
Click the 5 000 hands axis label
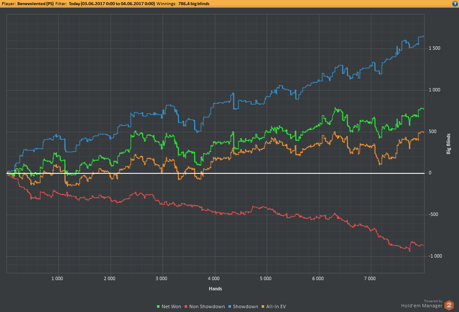266,278
